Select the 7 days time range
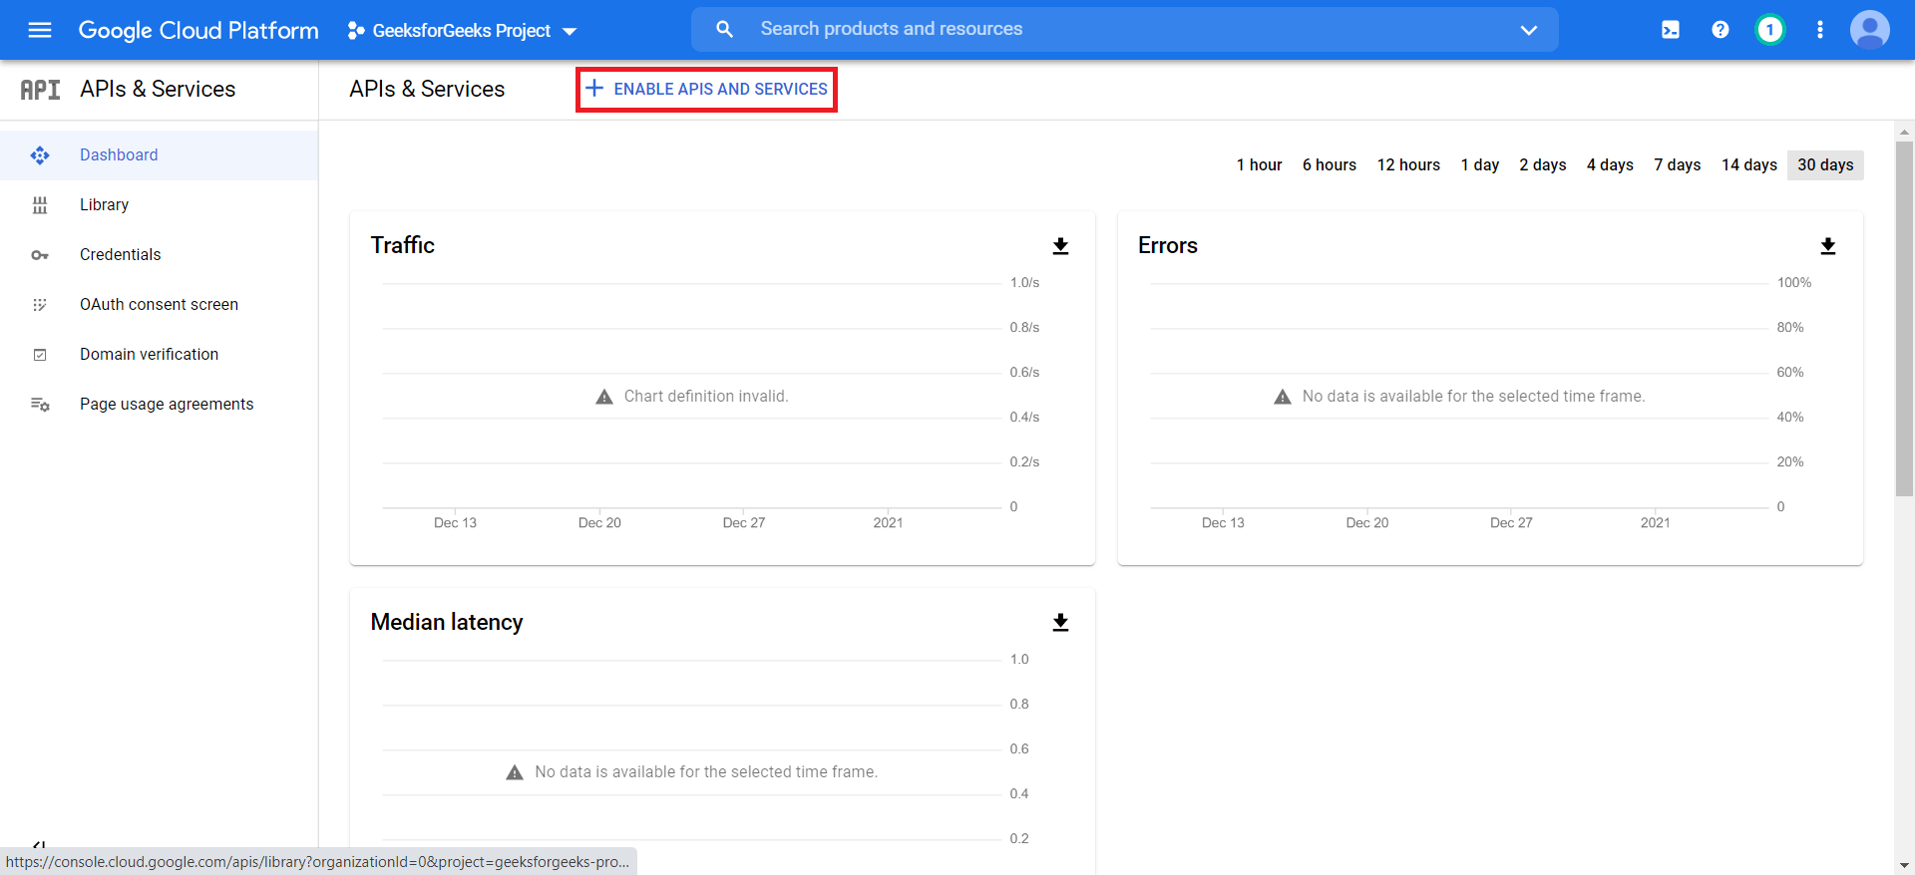This screenshot has width=1915, height=875. click(1677, 165)
